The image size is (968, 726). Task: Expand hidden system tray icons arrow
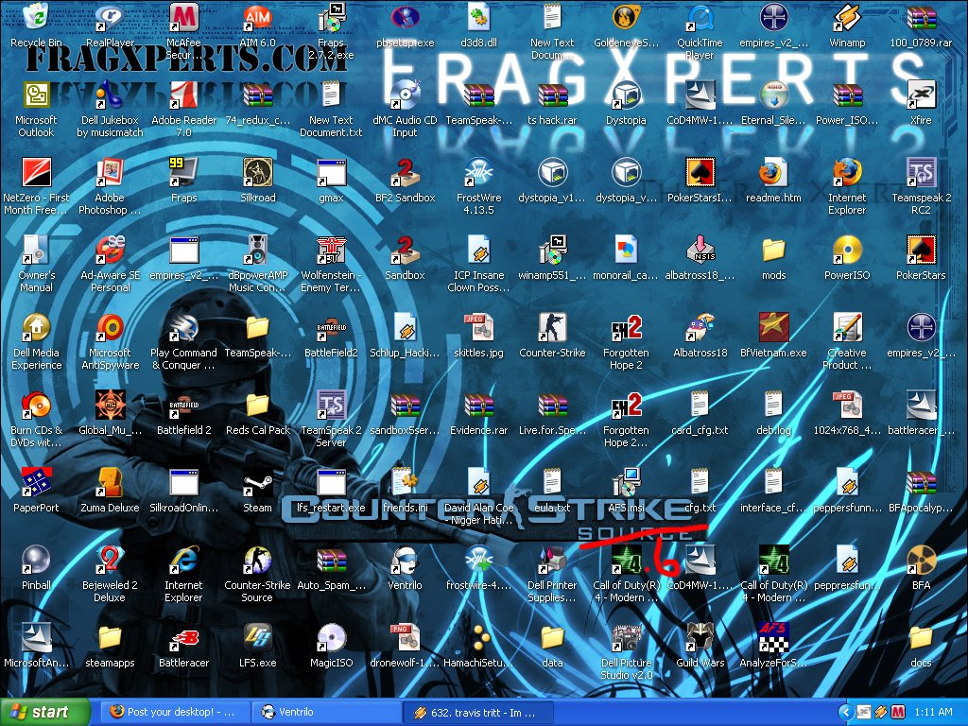point(846,713)
